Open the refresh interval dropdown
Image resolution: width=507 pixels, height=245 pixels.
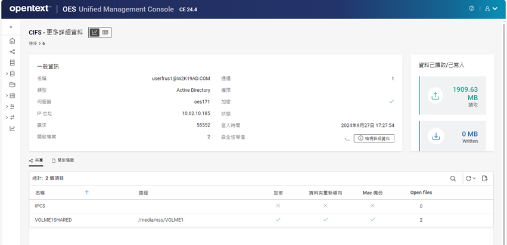coord(471,178)
